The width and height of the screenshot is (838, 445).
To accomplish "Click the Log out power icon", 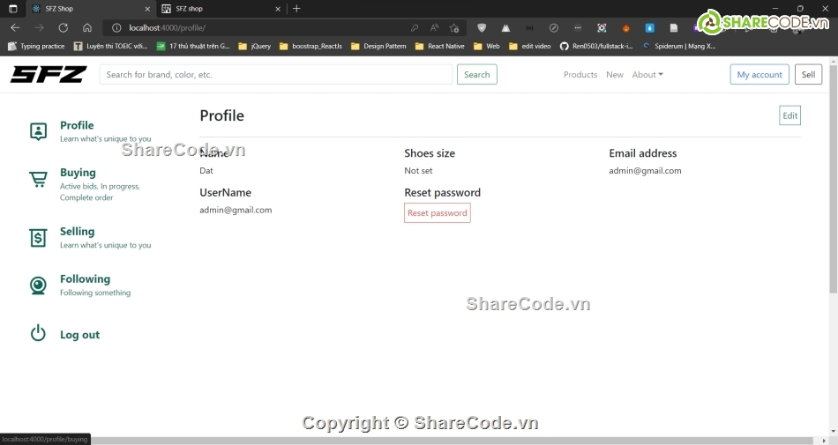I will point(38,334).
